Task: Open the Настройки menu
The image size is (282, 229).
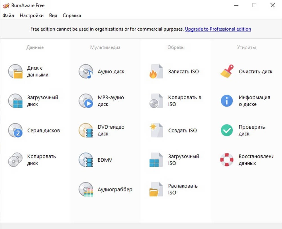Action: pyautogui.click(x=32, y=16)
